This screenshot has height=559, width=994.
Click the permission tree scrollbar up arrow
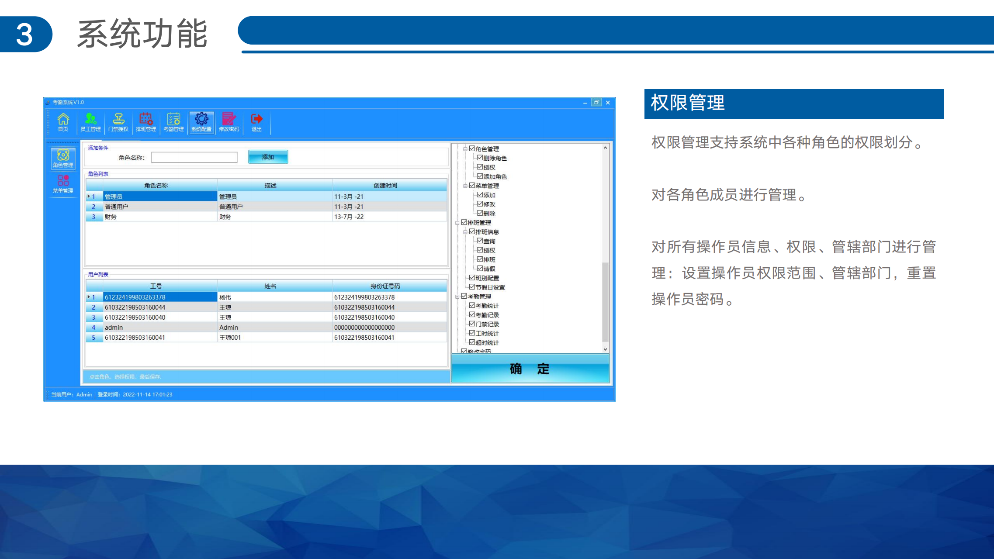click(x=605, y=148)
